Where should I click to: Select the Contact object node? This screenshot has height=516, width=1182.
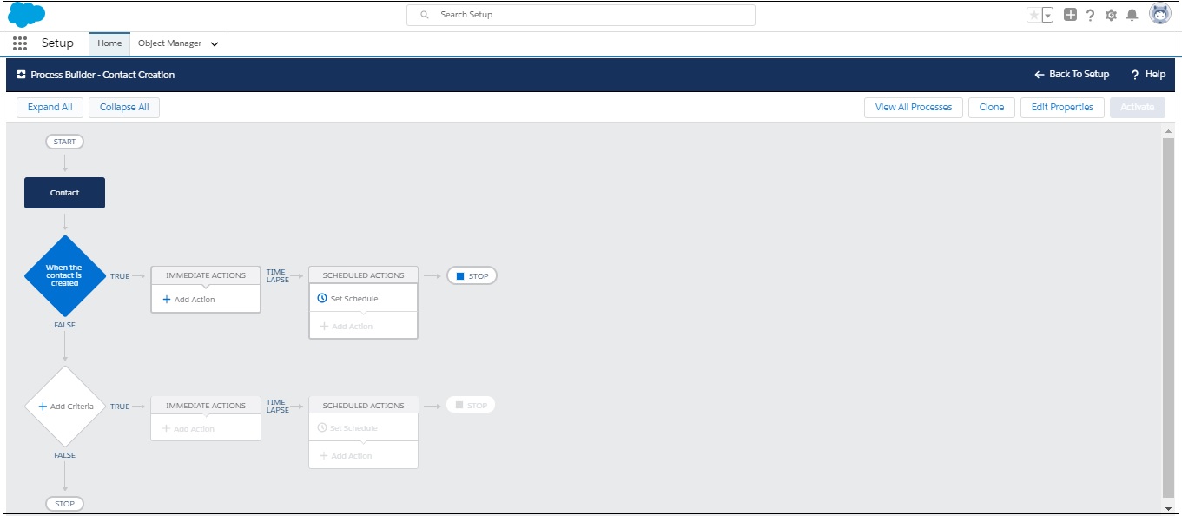pyautogui.click(x=64, y=193)
